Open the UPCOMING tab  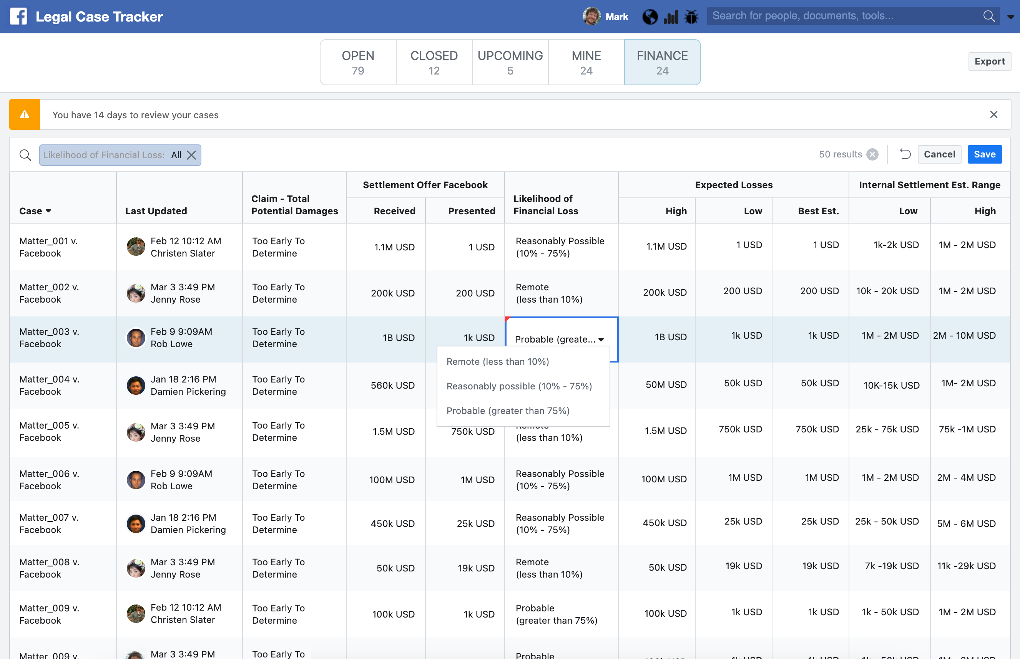pyautogui.click(x=510, y=63)
